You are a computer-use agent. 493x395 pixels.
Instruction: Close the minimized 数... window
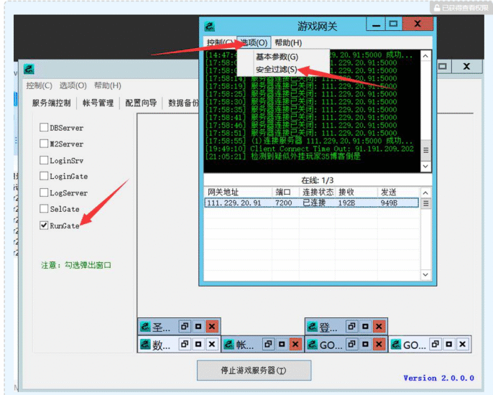[212, 345]
